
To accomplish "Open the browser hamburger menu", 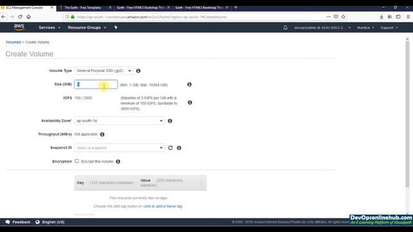I will (408, 17).
